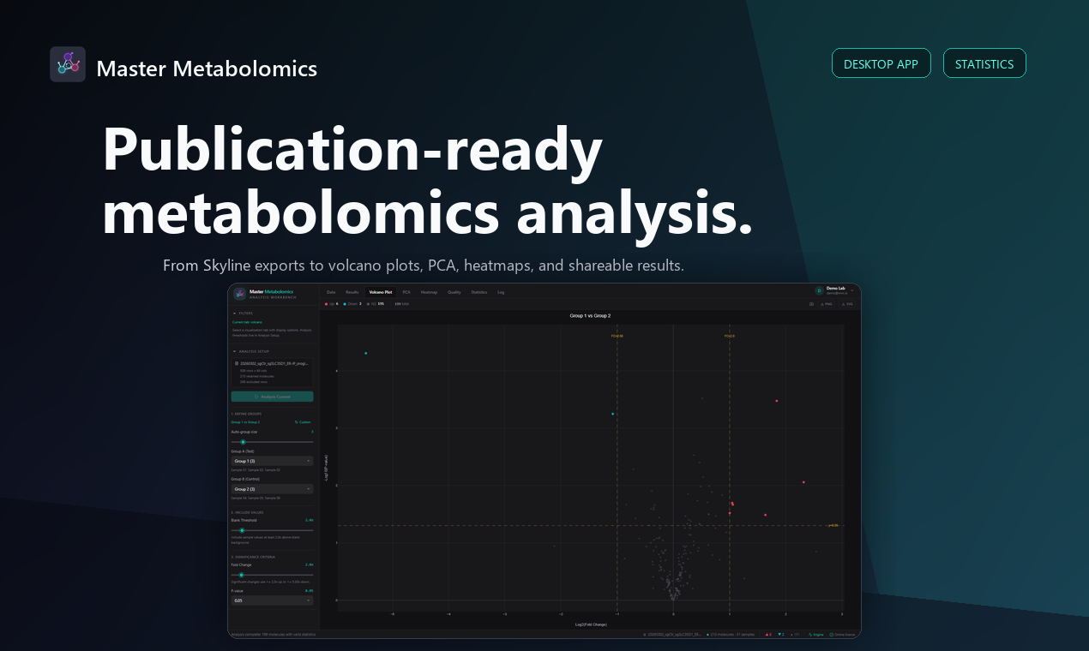Click the blue down-triangle count in status bar

pyautogui.click(x=781, y=635)
